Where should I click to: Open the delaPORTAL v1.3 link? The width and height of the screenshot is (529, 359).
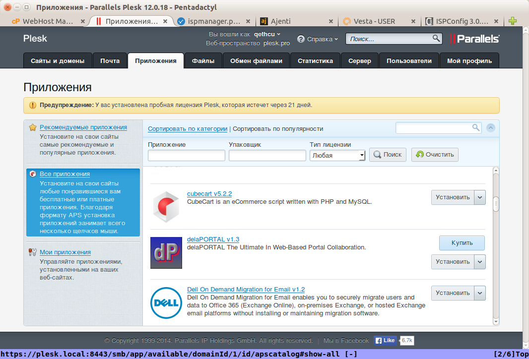point(213,239)
